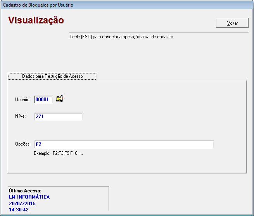
Task: Click the Exemplo hint text below Opções
Action: pyautogui.click(x=58, y=153)
